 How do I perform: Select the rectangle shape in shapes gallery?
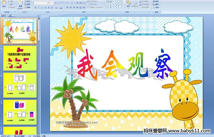pyautogui.click(x=119, y=2)
